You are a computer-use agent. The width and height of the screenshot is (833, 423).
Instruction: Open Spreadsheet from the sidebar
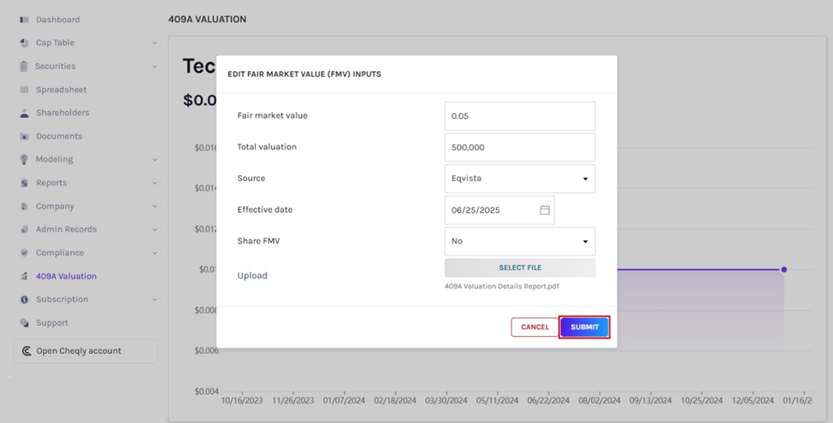pos(61,90)
